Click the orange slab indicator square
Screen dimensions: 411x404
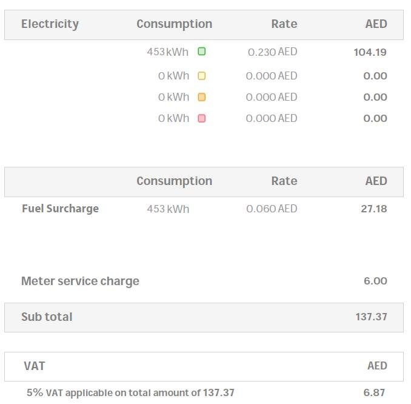point(202,97)
